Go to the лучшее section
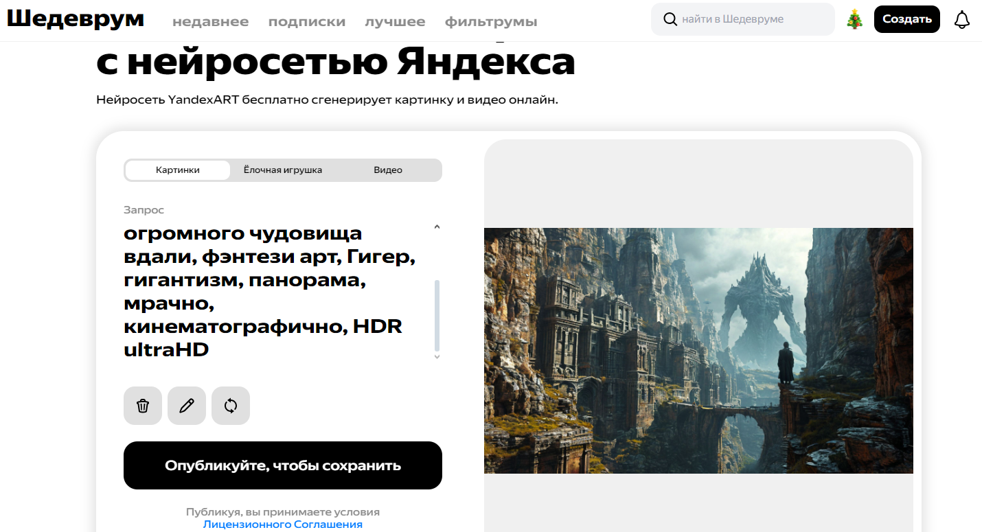Image resolution: width=982 pixels, height=532 pixels. click(x=396, y=21)
